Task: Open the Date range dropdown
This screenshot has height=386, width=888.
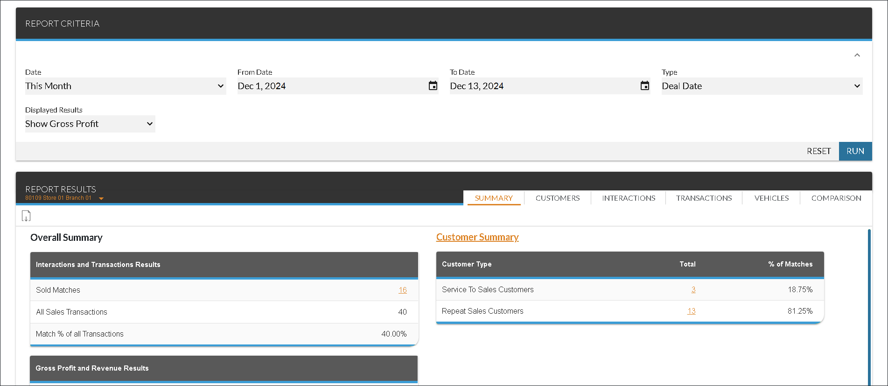Action: point(125,86)
